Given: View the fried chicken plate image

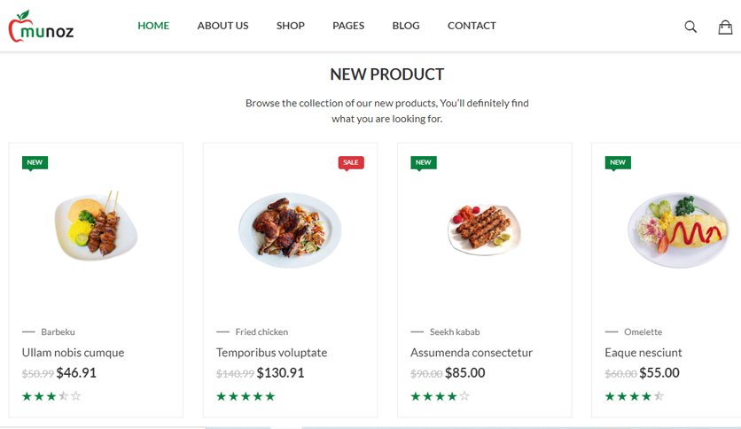Looking at the screenshot, I should [x=290, y=230].
